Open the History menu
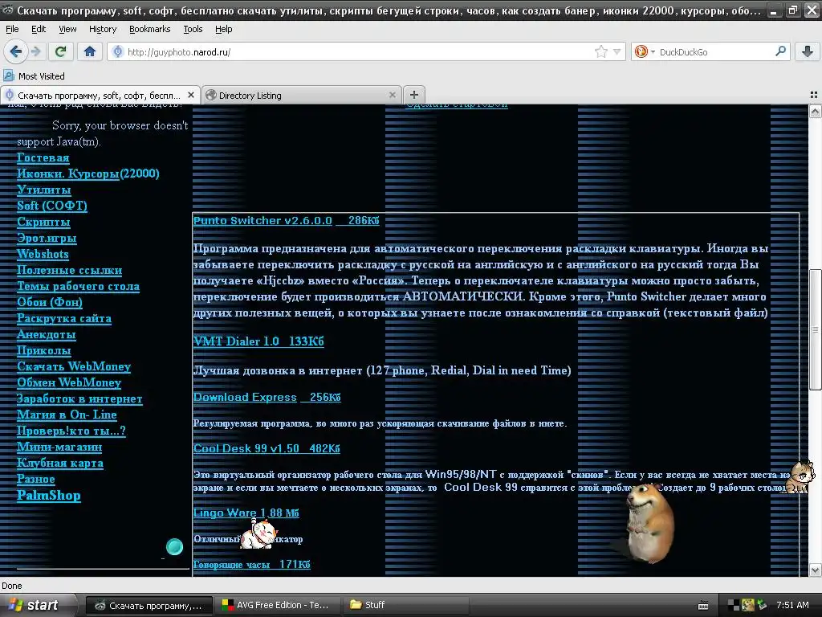The image size is (822, 617). pyautogui.click(x=103, y=30)
